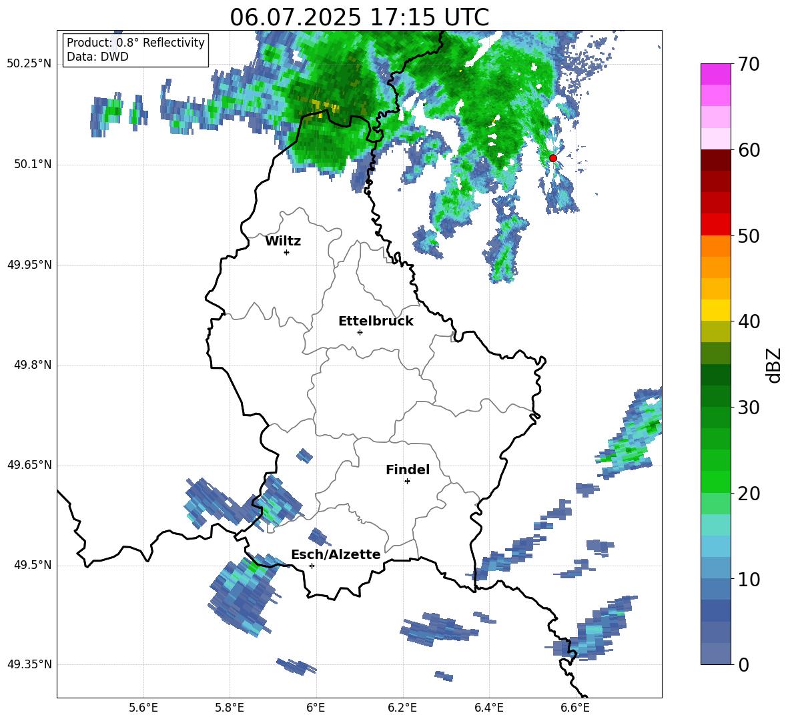Click the Data: DWD text
The image size is (790, 721).
point(97,57)
